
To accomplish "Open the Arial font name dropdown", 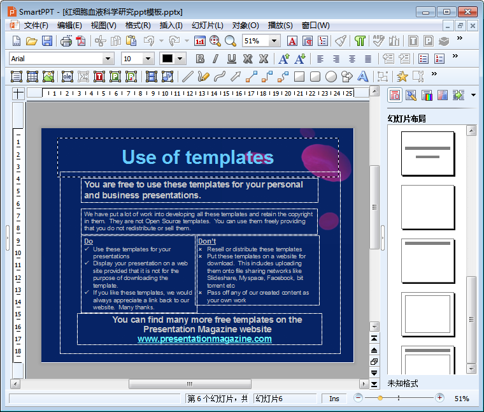I will tap(108, 59).
